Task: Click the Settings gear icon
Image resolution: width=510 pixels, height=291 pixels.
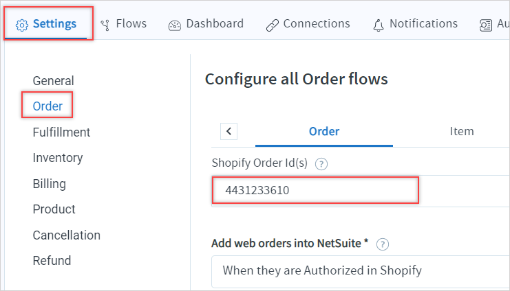Action: [x=22, y=25]
